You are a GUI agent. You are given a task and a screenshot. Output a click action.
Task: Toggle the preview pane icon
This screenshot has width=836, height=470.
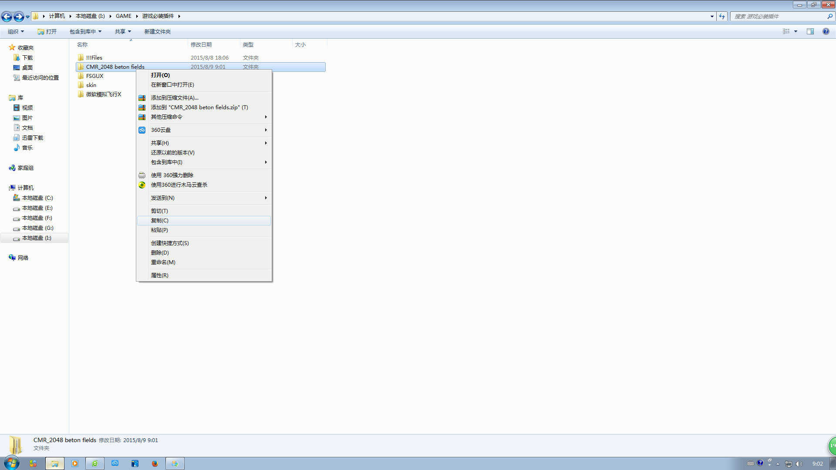(x=810, y=31)
